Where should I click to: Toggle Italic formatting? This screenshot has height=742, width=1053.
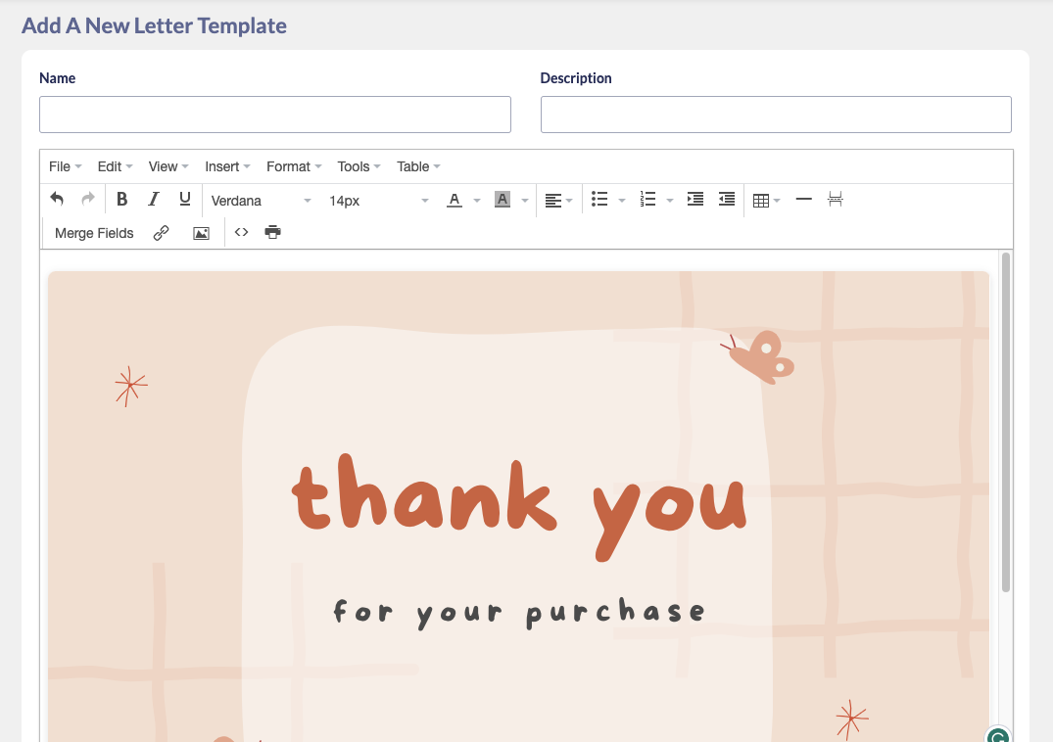pyautogui.click(x=153, y=200)
